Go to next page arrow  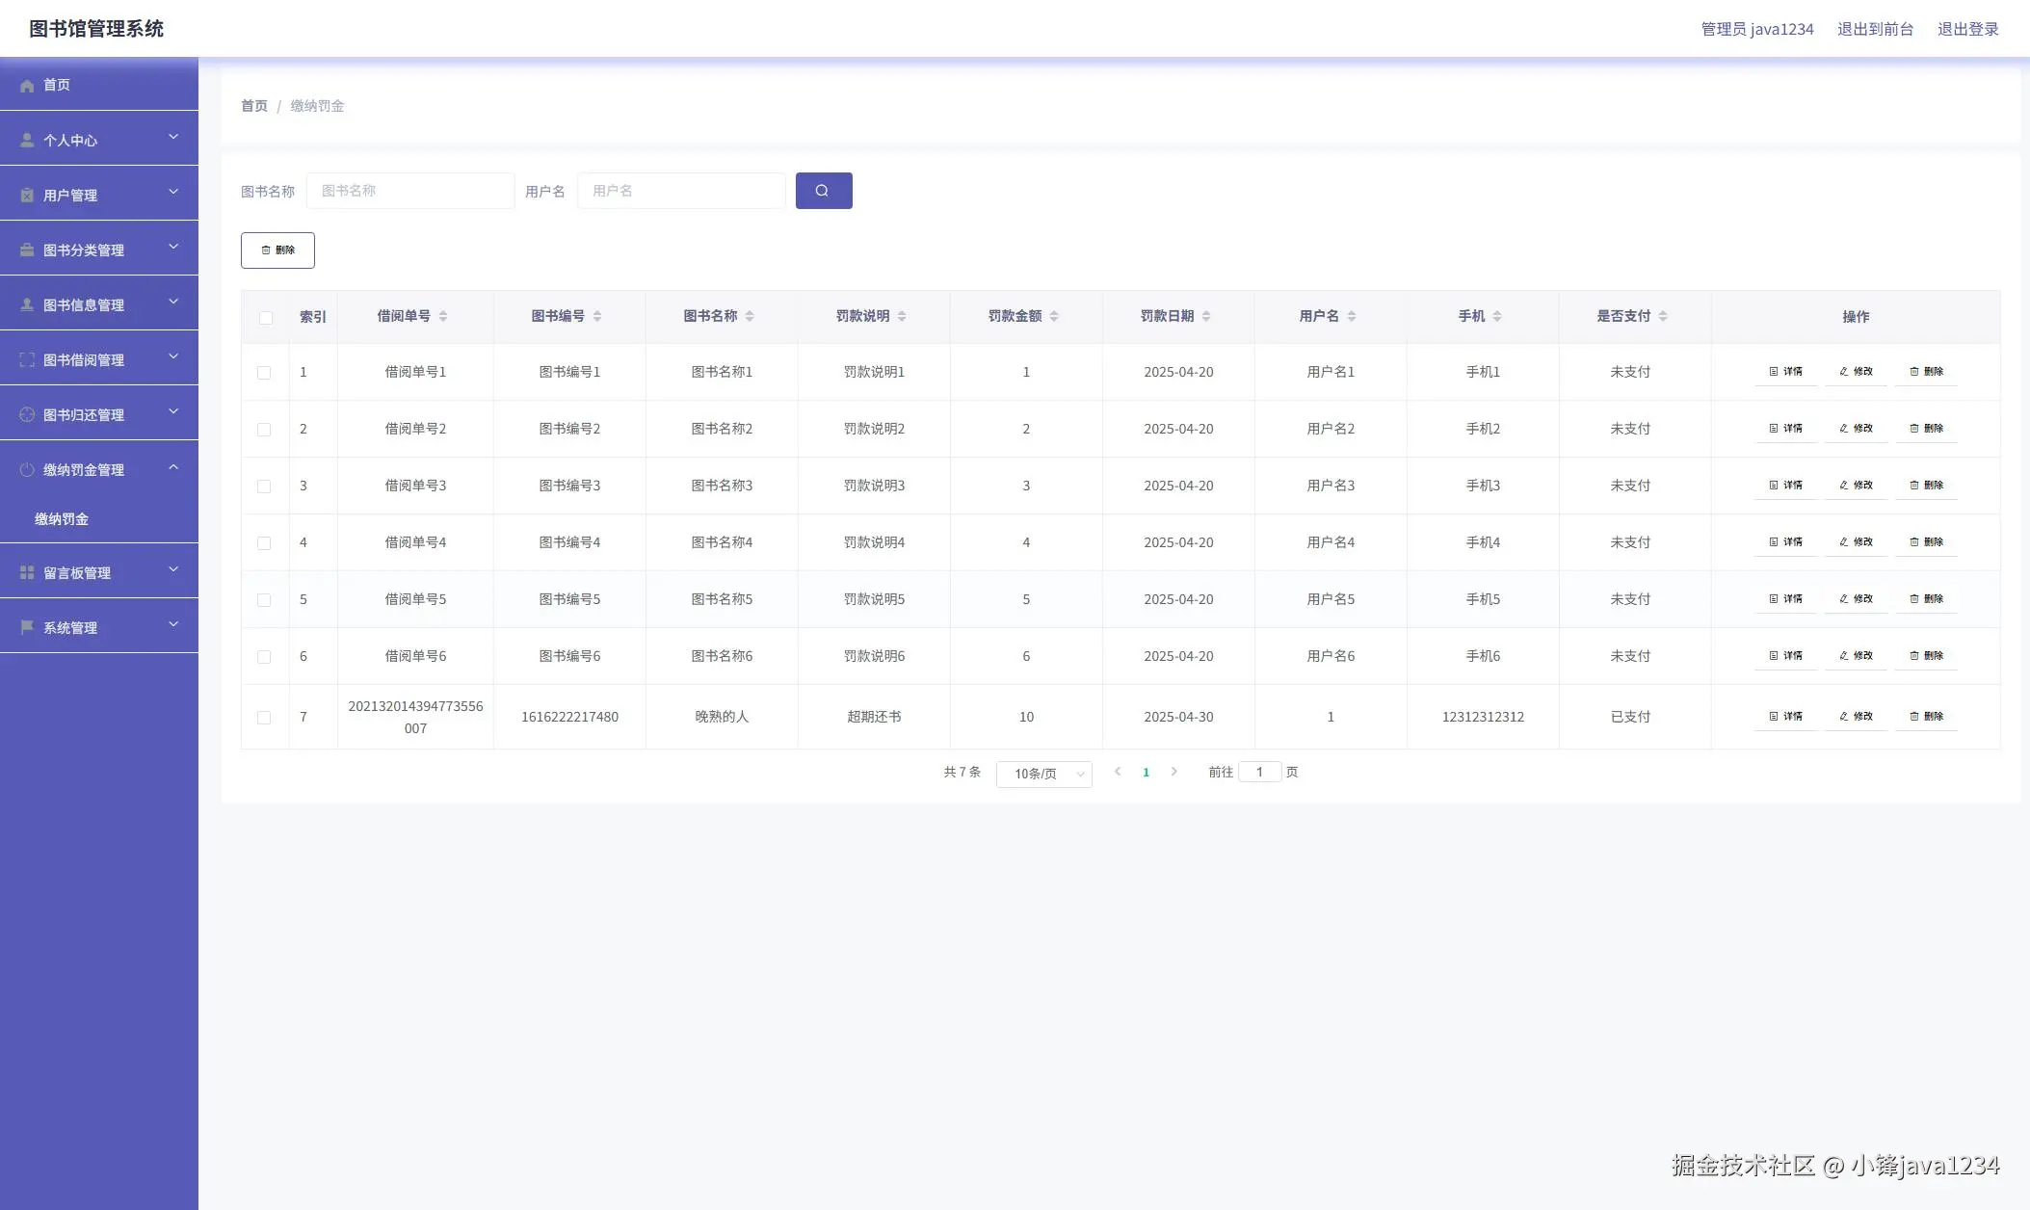coord(1173,772)
